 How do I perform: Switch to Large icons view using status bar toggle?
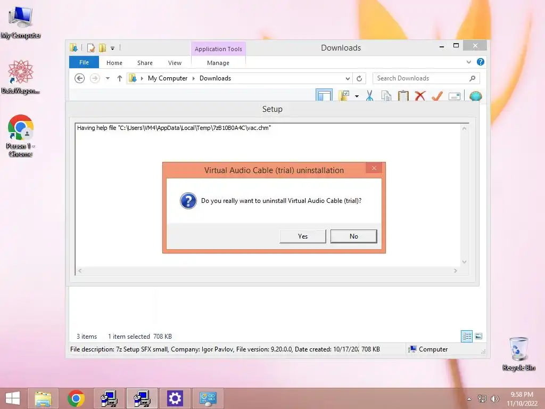coord(478,336)
